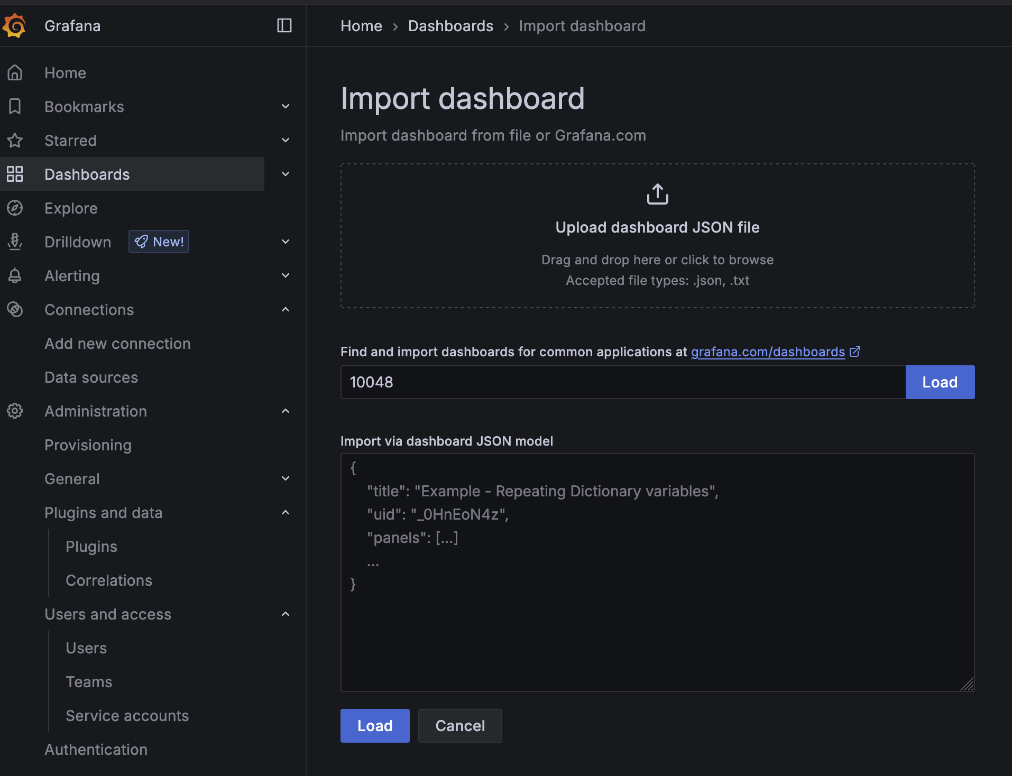1012x776 pixels.
Task: Open the Alerting bell icon
Action: [15, 275]
